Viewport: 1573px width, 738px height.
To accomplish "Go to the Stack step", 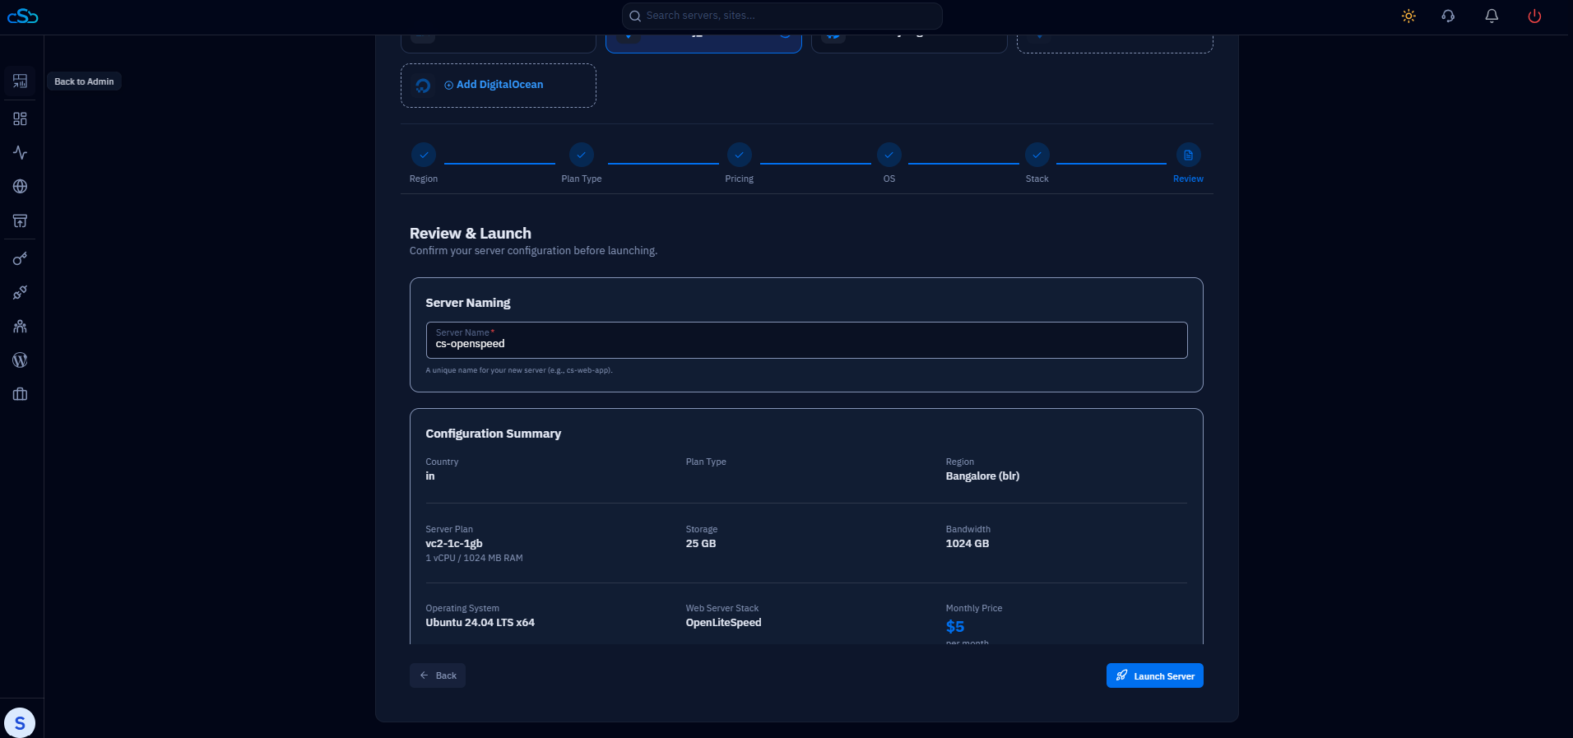I will (1037, 164).
